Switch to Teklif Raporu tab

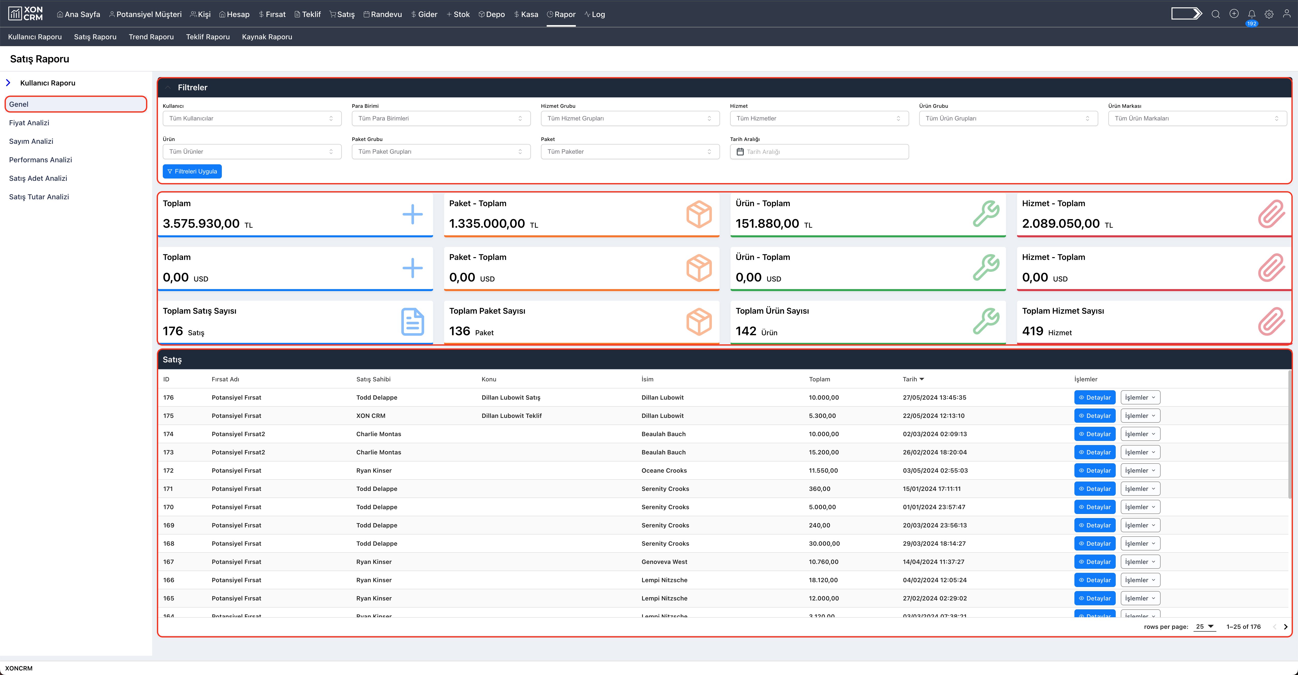208,37
